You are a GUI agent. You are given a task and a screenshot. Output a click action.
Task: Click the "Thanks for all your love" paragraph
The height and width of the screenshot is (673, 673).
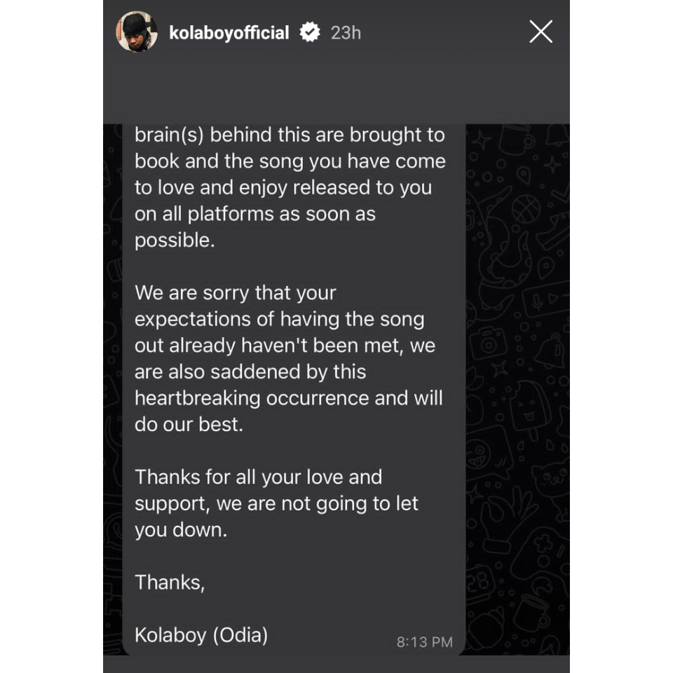click(276, 503)
